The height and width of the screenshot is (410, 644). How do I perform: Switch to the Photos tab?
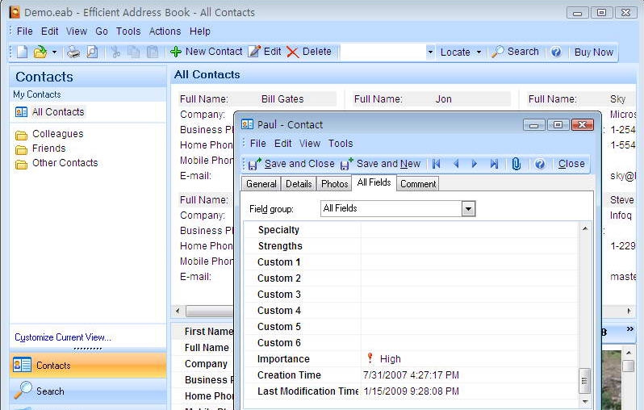click(x=334, y=184)
